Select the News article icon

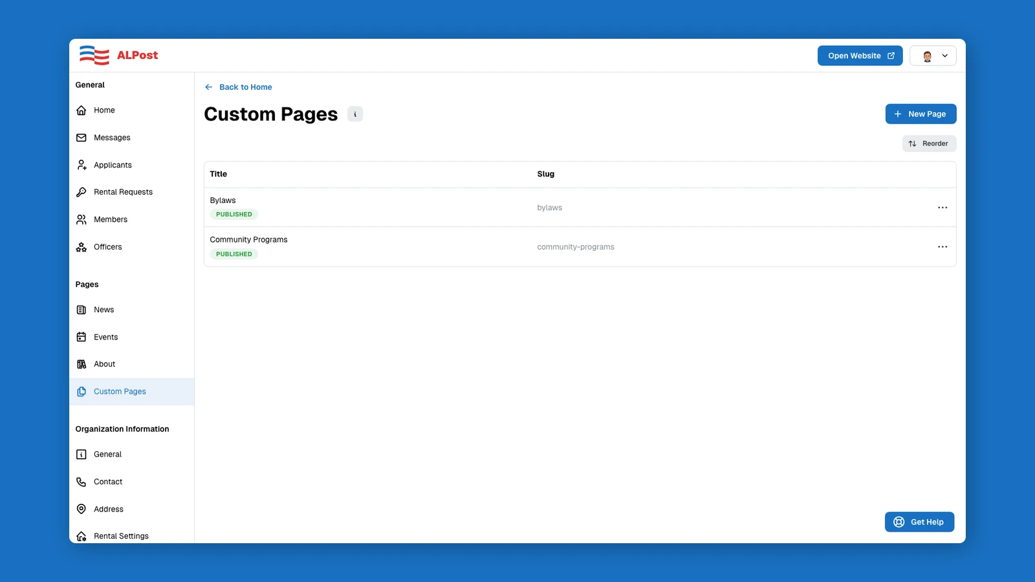82,309
